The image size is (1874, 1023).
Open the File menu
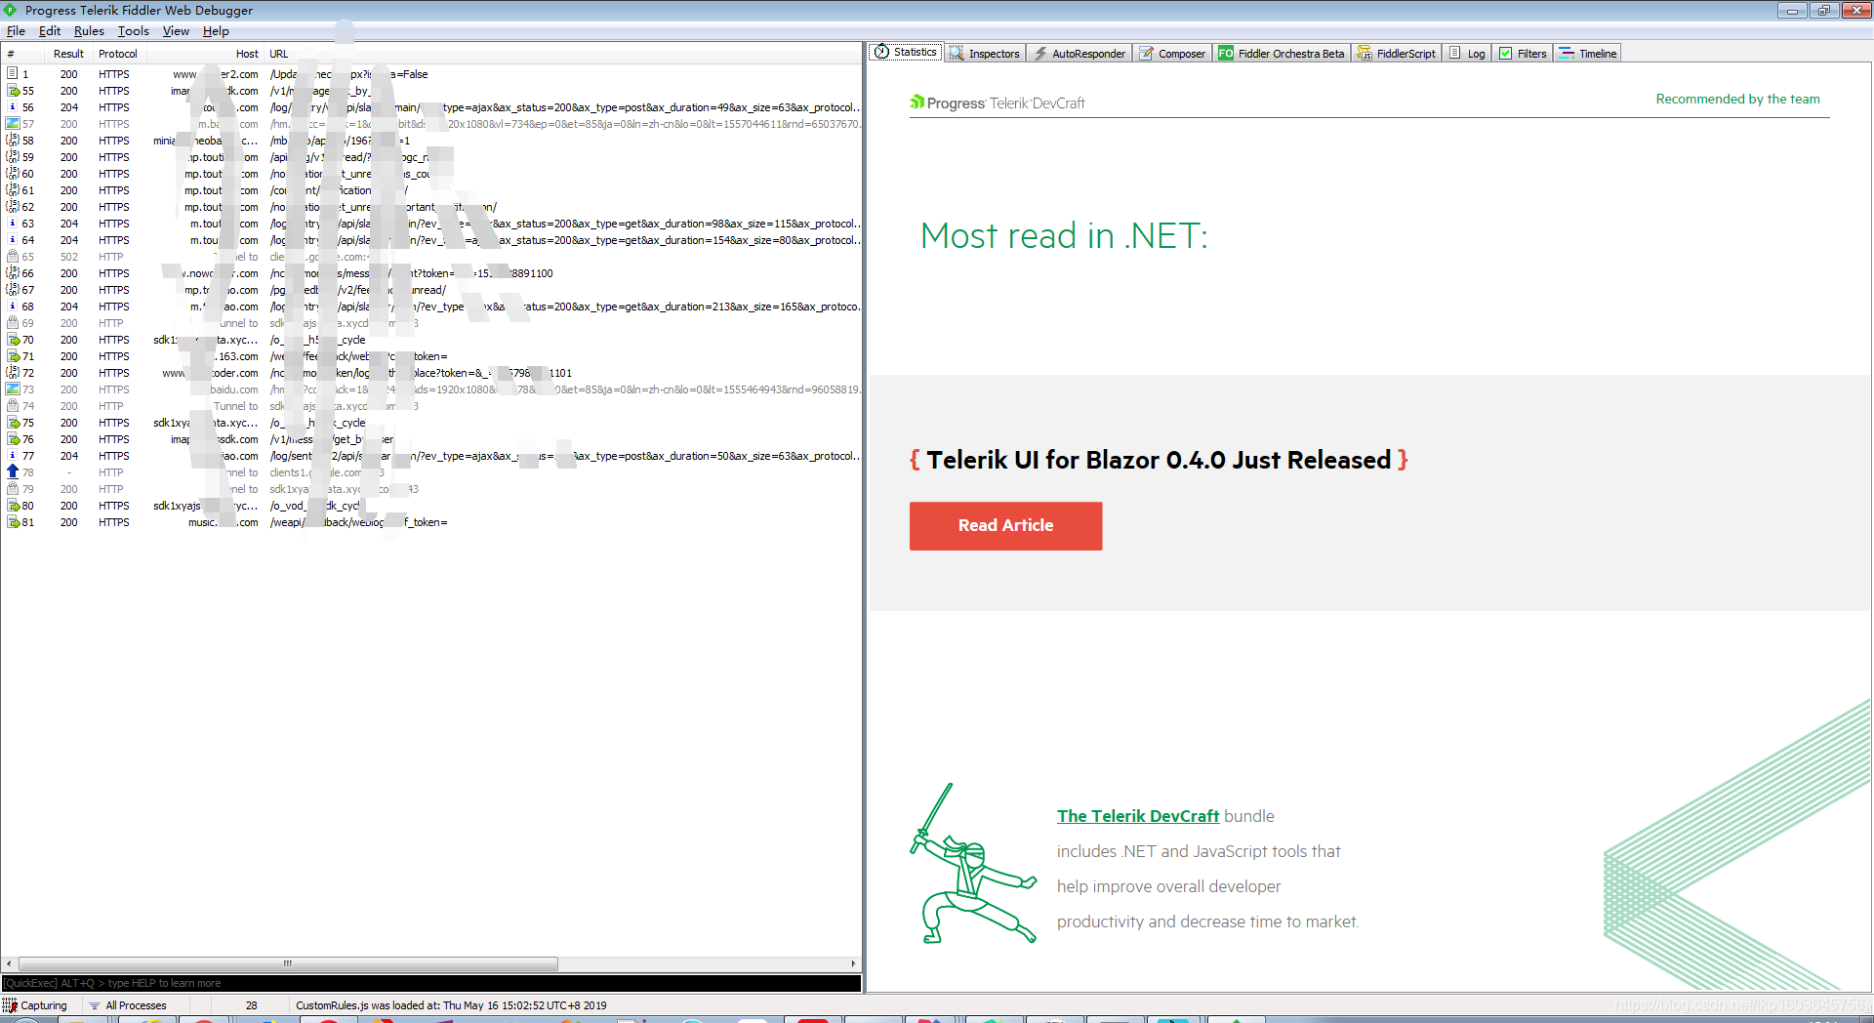point(16,31)
